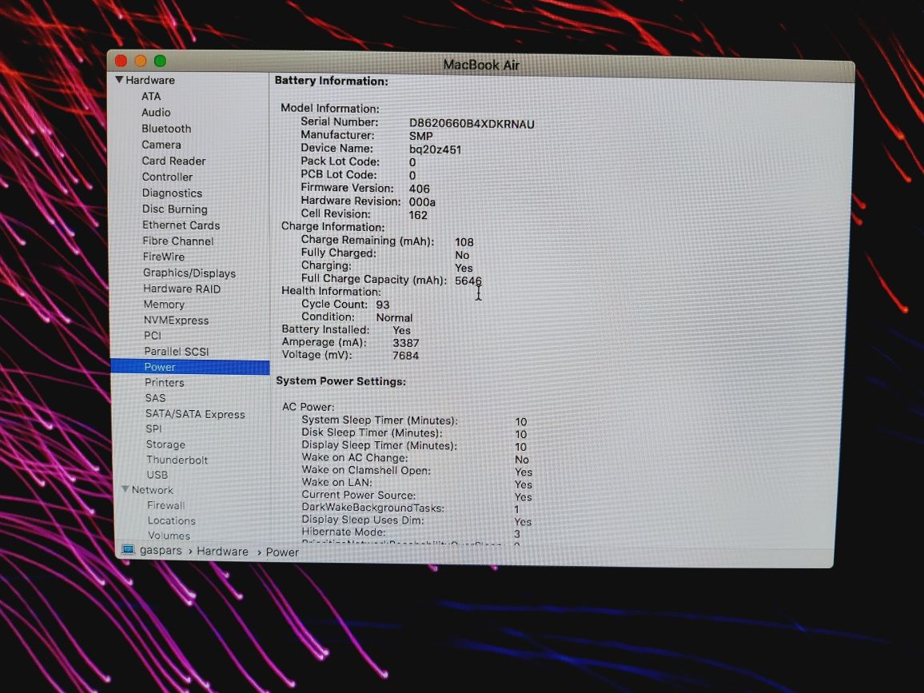Click gaspars in the path bar
Viewport: 924px width, 693px height.
pyautogui.click(x=161, y=551)
